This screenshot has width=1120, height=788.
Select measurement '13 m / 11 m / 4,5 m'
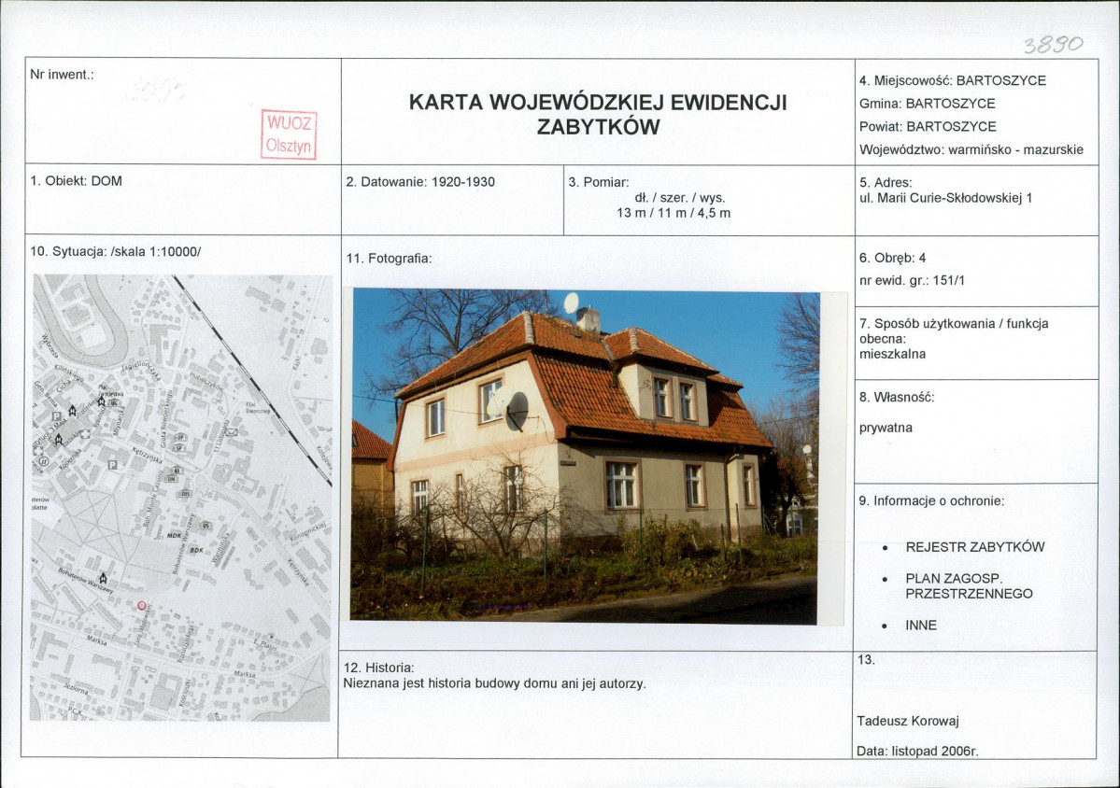pos(673,214)
